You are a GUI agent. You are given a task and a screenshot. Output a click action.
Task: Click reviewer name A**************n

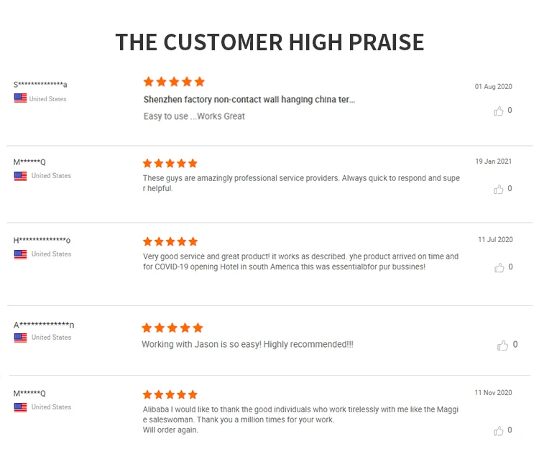coord(43,325)
